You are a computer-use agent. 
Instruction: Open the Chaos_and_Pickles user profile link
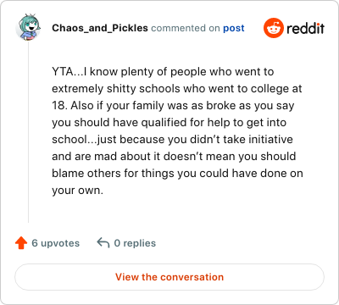pyautogui.click(x=100, y=28)
